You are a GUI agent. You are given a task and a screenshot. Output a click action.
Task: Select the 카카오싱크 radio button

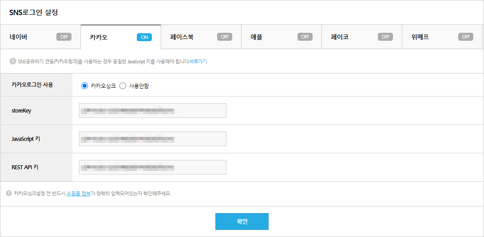84,86
